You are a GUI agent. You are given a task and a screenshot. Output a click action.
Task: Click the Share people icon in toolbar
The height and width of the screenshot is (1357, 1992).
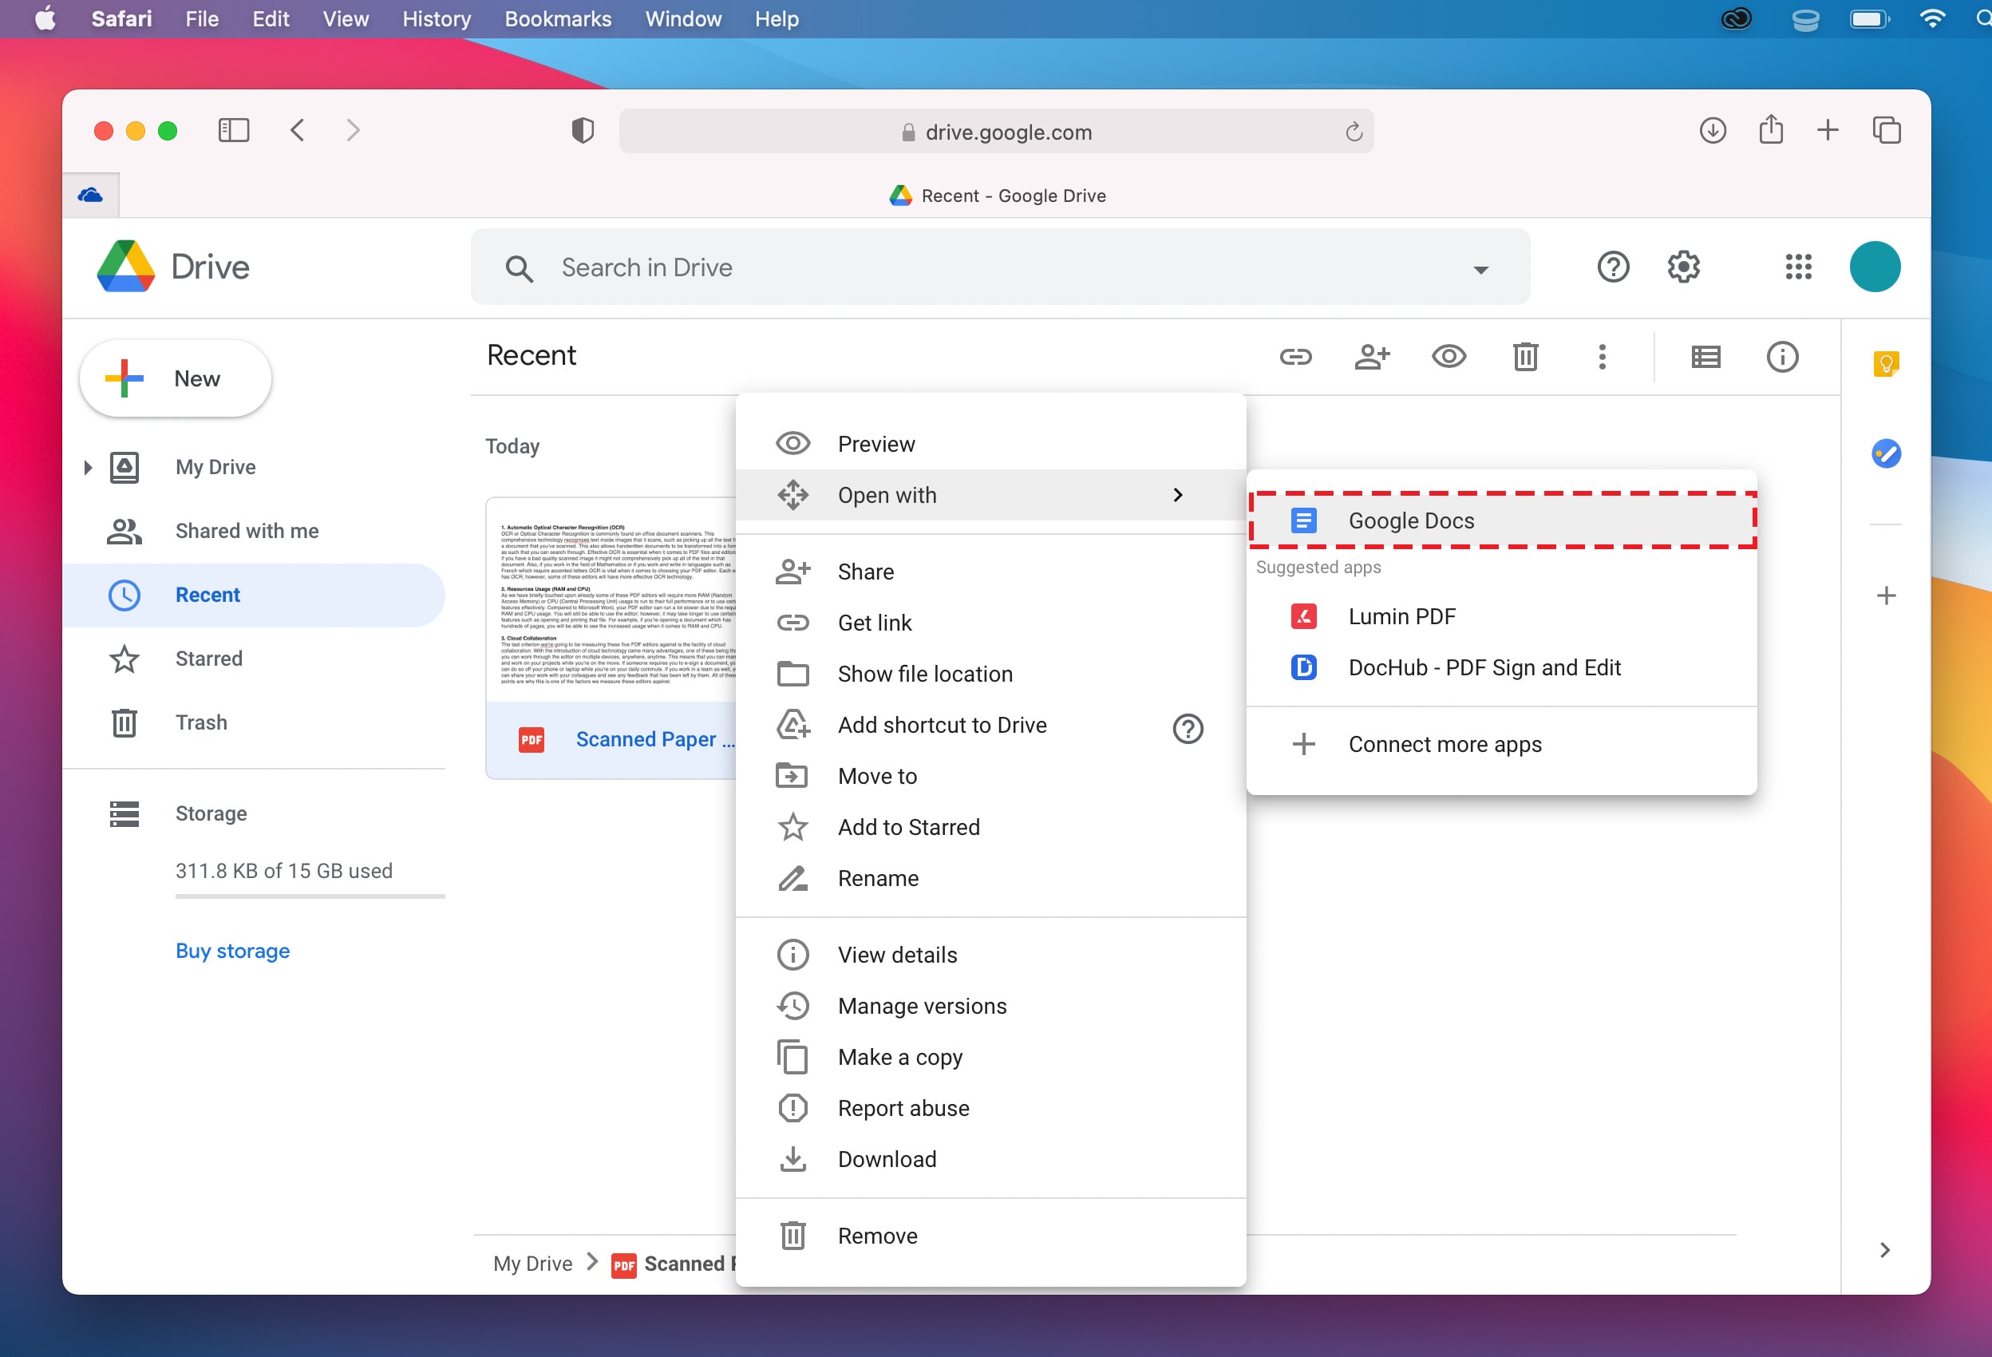coord(1371,357)
